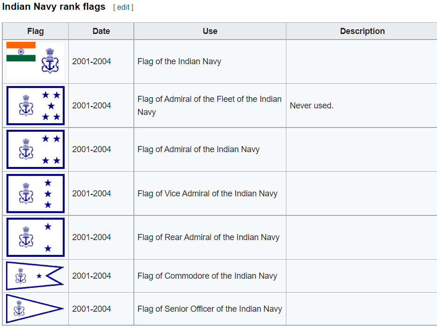
Task: Select 'Flag of Rear Admiral of the Indian Navy'
Action: (x=208, y=237)
